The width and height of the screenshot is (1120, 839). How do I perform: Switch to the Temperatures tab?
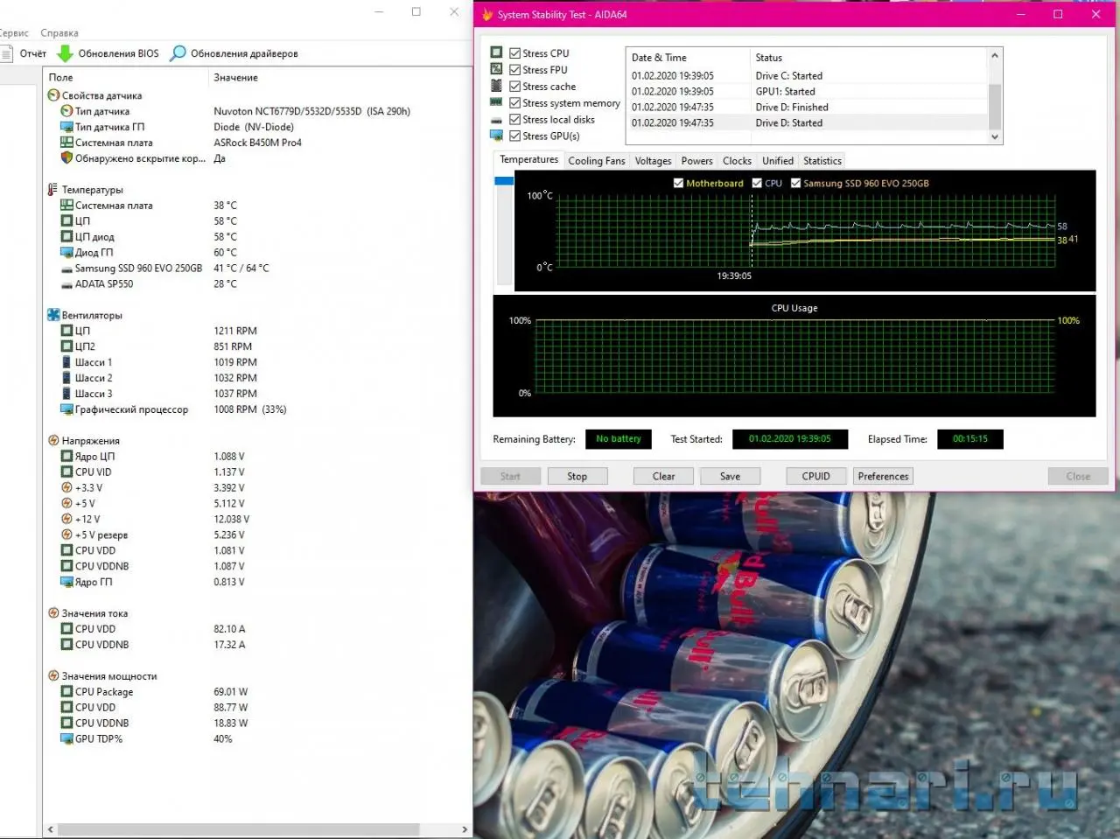[528, 160]
